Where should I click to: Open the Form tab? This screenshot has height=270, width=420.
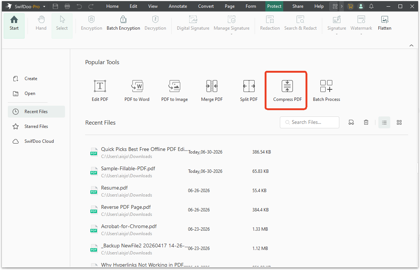(251, 6)
